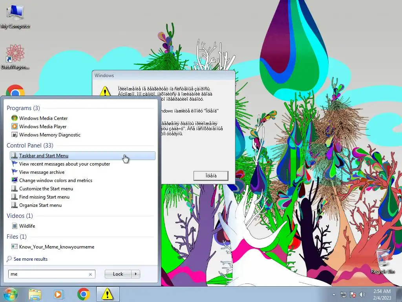Open File Explorer from the taskbar
Screen dimensions: 402x302
coord(35,295)
